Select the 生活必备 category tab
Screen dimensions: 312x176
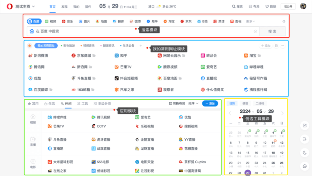tap(127, 46)
